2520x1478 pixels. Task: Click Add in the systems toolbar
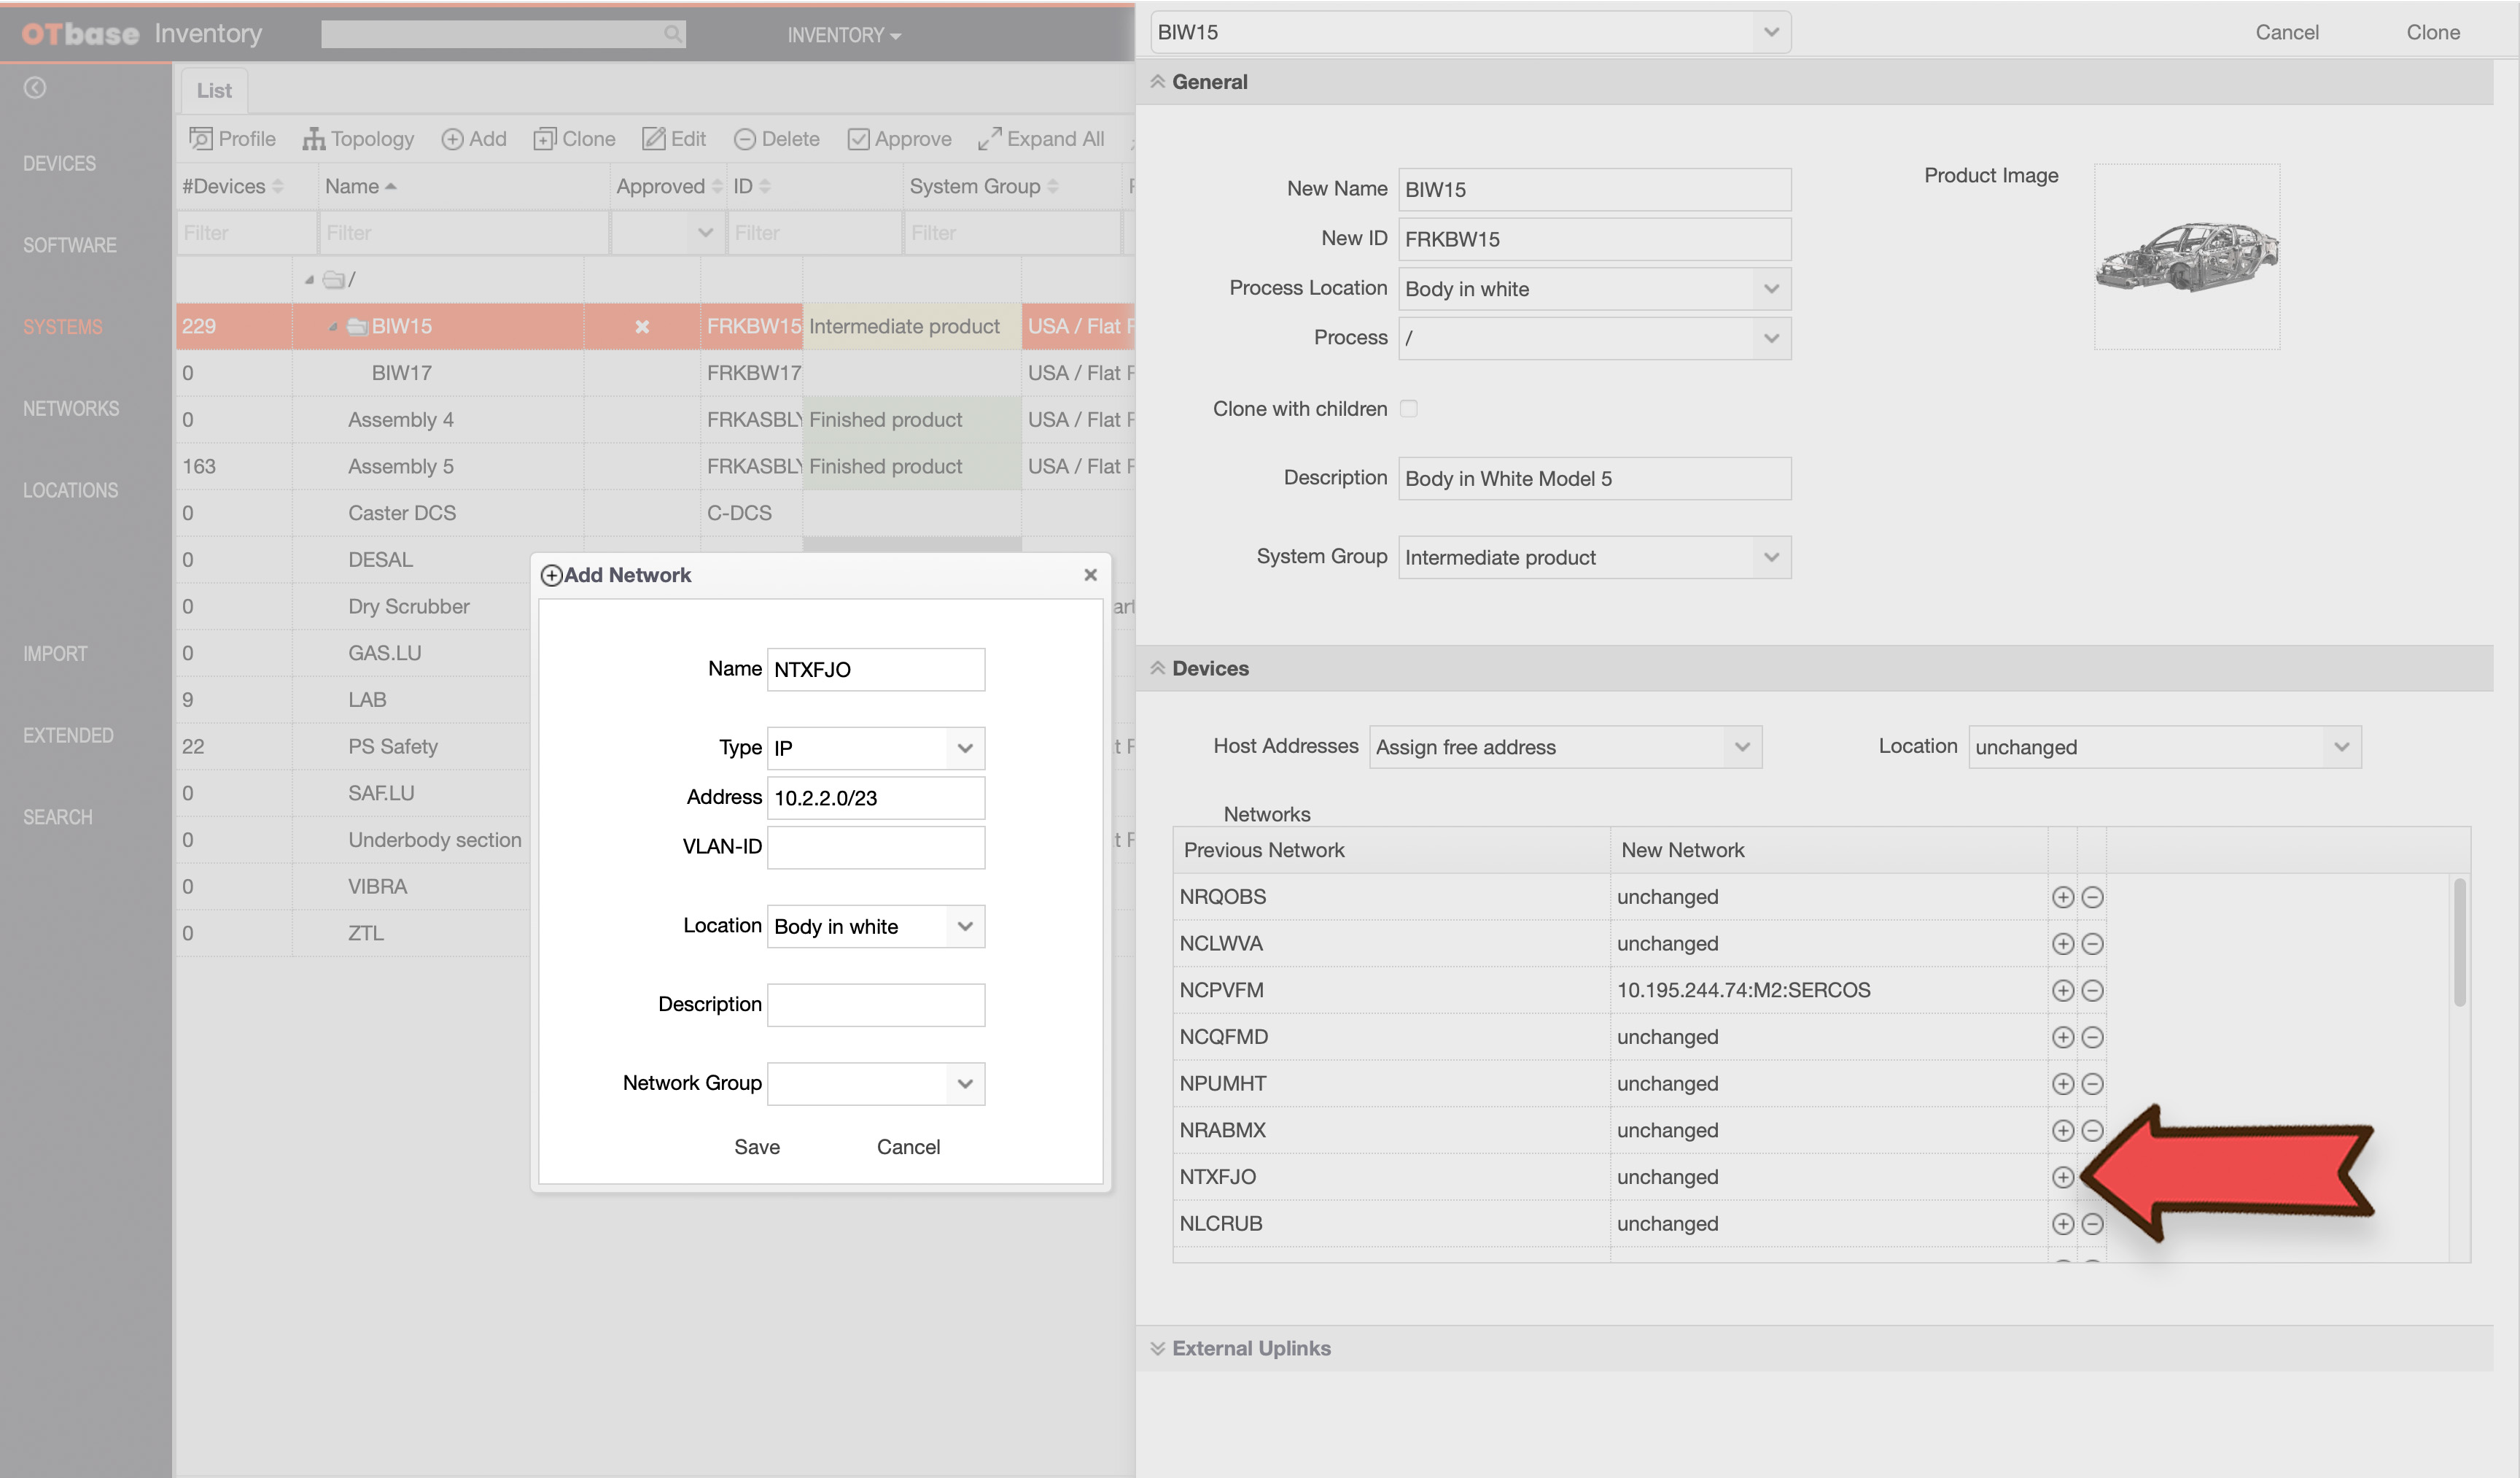tap(474, 139)
